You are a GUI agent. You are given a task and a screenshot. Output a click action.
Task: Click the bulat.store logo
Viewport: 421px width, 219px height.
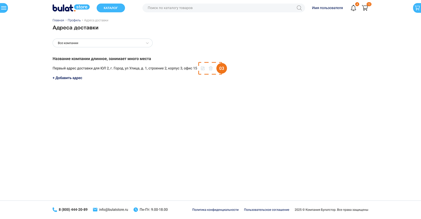(x=71, y=8)
